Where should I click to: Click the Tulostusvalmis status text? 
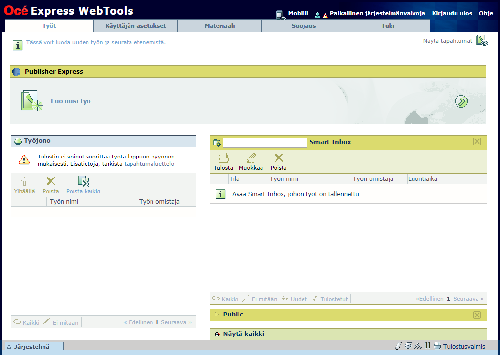[464, 346]
